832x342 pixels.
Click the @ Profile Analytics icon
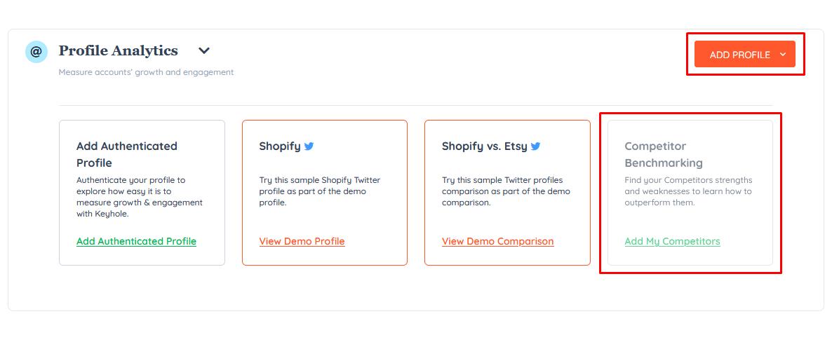point(36,51)
